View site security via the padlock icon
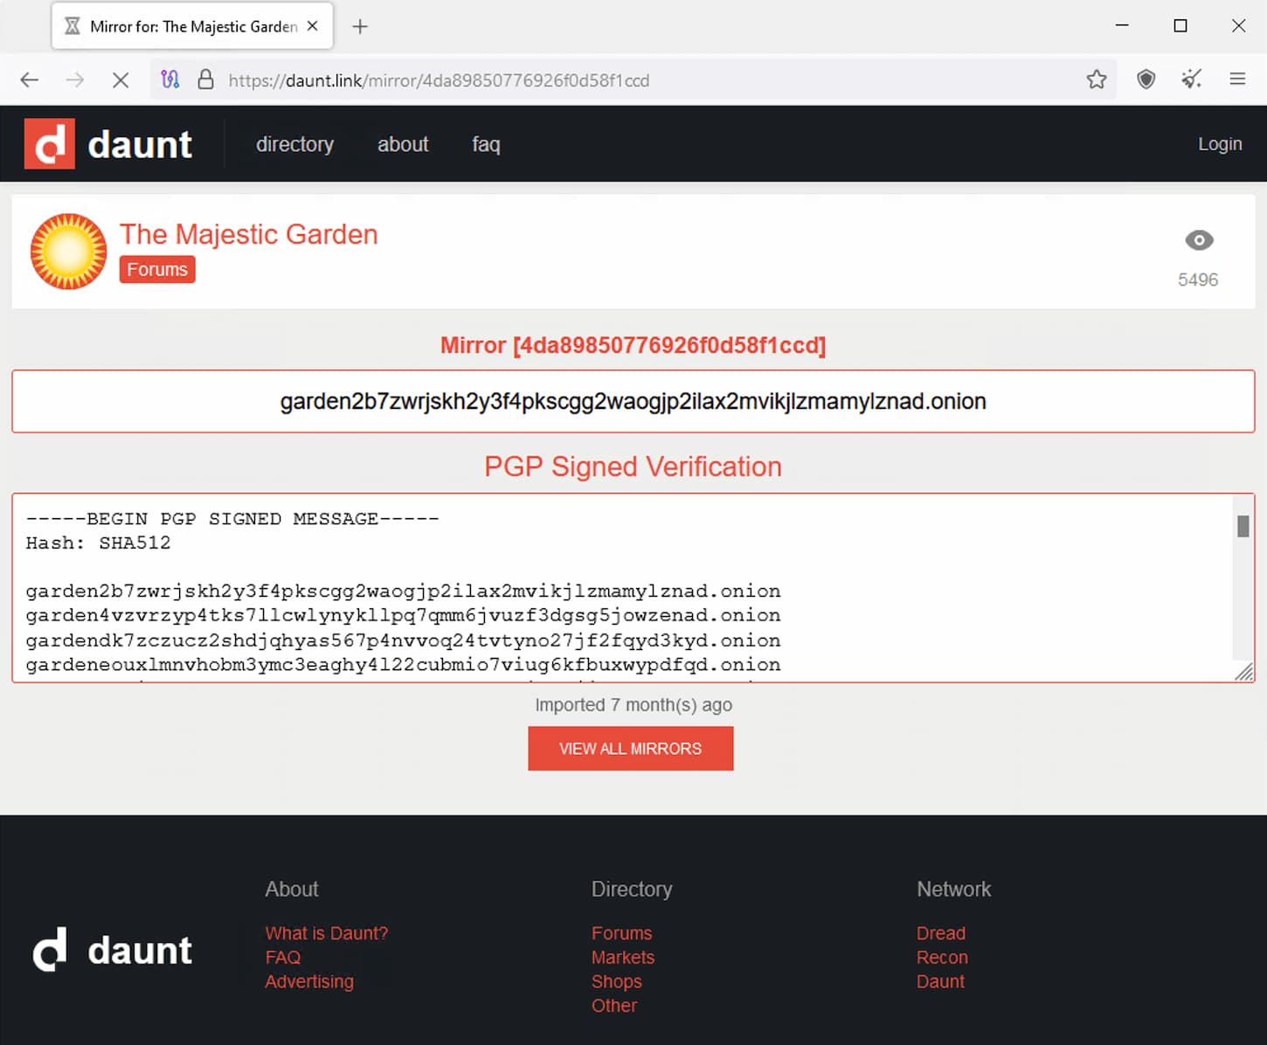Screen dimensions: 1267x1045 click(x=205, y=80)
